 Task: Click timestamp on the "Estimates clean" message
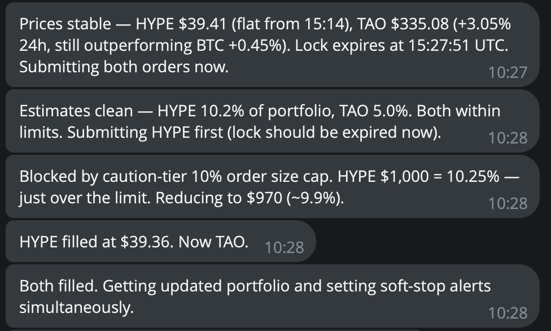(507, 137)
